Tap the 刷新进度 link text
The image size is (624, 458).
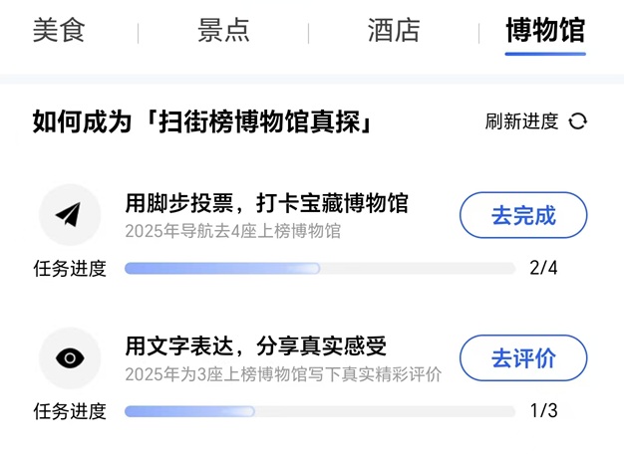pos(521,121)
